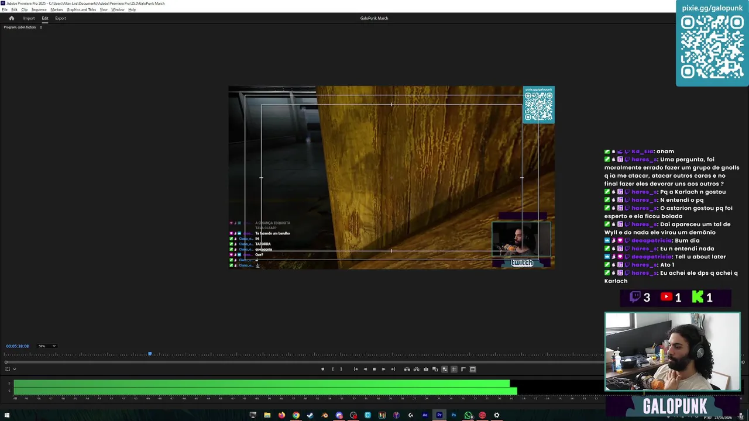Open the Program: cabin factory panel menu
This screenshot has height=421, width=749.
click(40, 27)
